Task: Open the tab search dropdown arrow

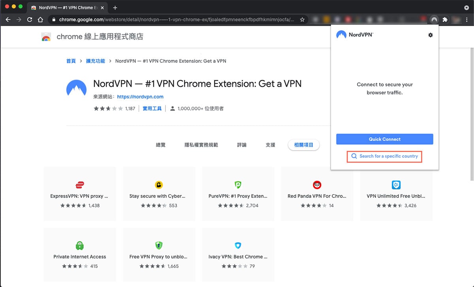Action: (x=466, y=8)
